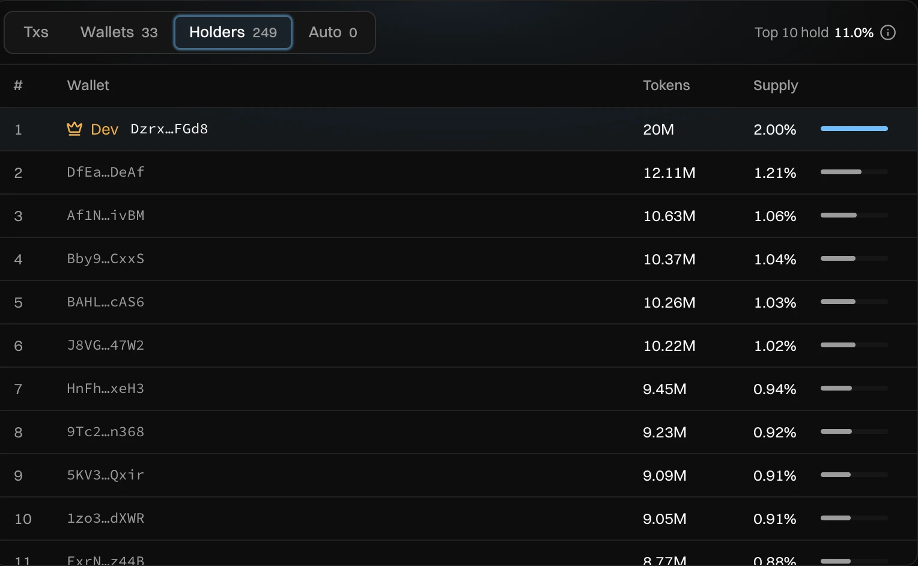Click the Dev crown icon in row 1
This screenshot has width=918, height=566.
pos(74,129)
